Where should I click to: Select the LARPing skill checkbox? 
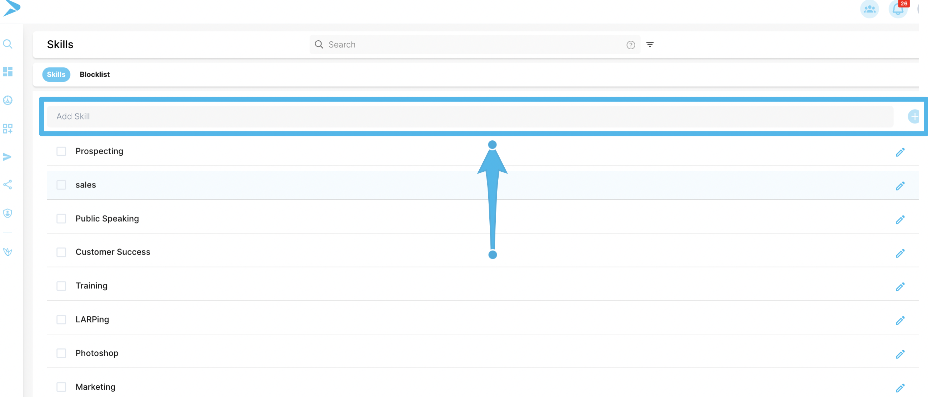pyautogui.click(x=61, y=320)
